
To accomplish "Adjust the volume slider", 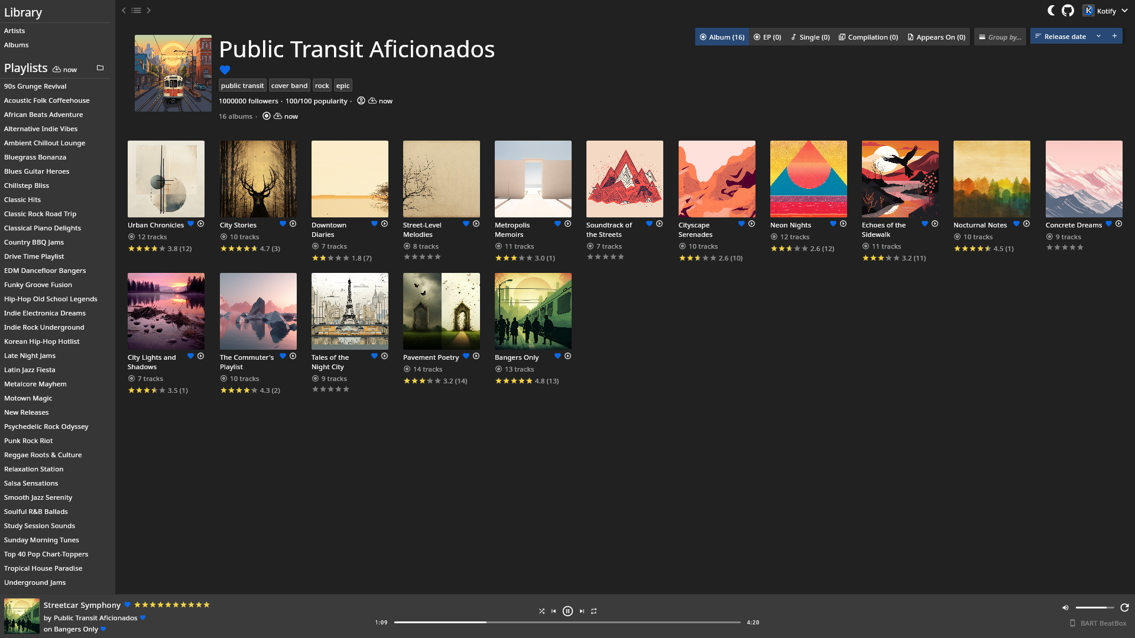I will (x=1094, y=608).
